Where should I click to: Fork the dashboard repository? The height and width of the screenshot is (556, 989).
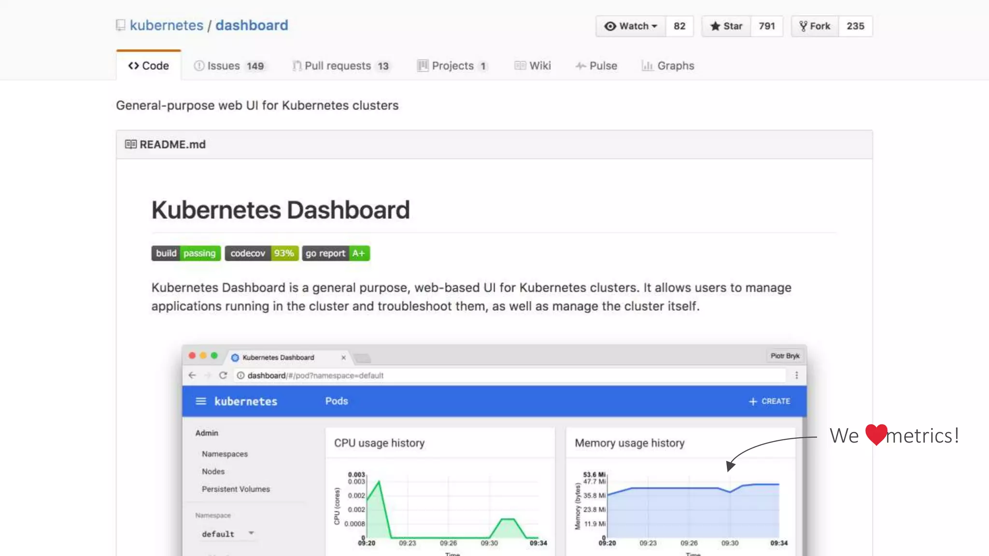(815, 26)
